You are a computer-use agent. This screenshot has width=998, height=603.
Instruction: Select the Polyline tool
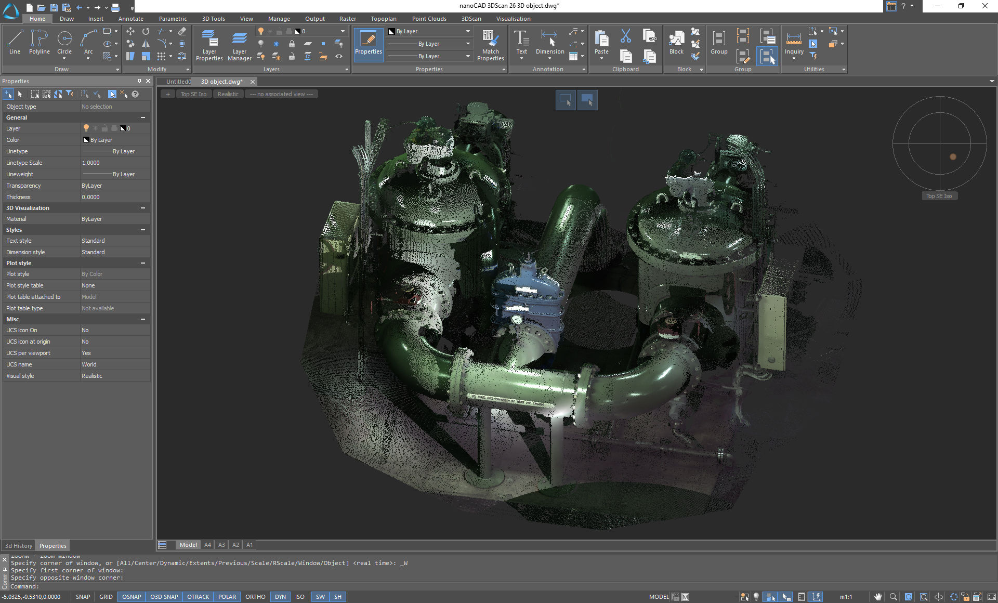pyautogui.click(x=40, y=42)
